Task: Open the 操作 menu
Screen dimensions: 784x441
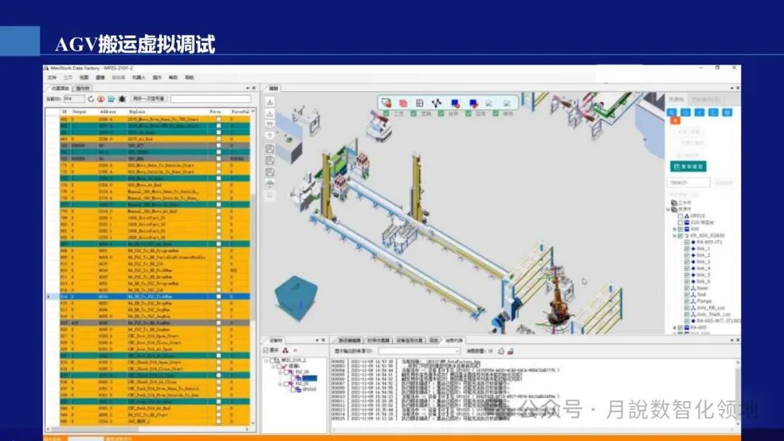Action: 157,78
